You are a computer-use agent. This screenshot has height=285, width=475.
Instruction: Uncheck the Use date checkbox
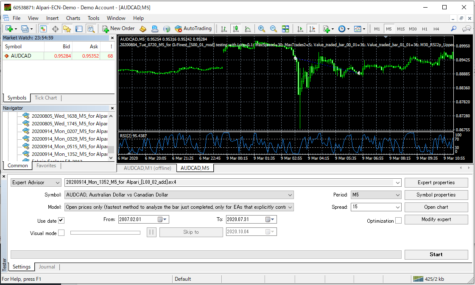coord(61,221)
